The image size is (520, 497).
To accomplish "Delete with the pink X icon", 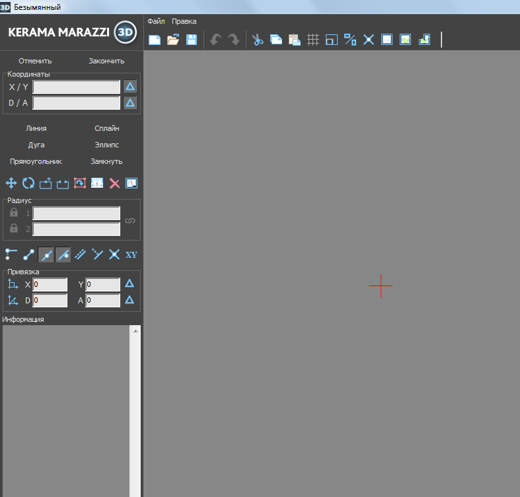I will tap(114, 184).
